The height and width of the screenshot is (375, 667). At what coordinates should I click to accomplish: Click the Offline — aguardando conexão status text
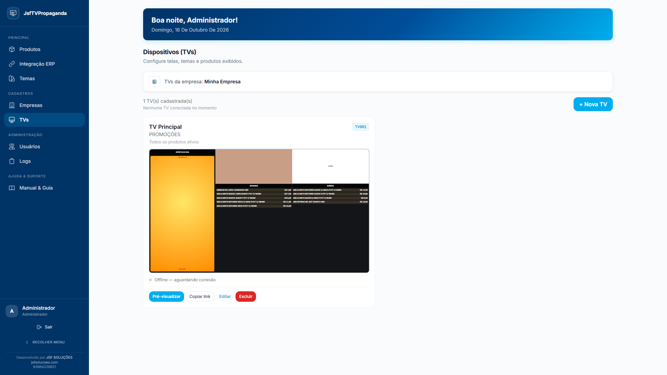185,280
